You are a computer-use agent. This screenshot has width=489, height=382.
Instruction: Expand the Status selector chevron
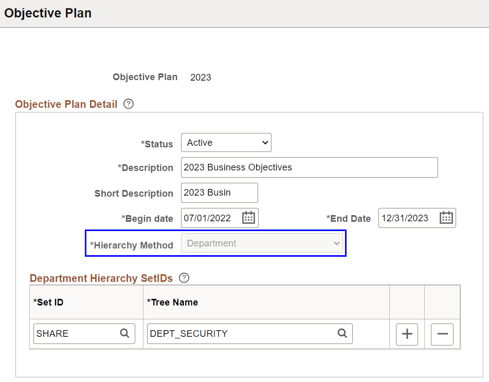263,142
